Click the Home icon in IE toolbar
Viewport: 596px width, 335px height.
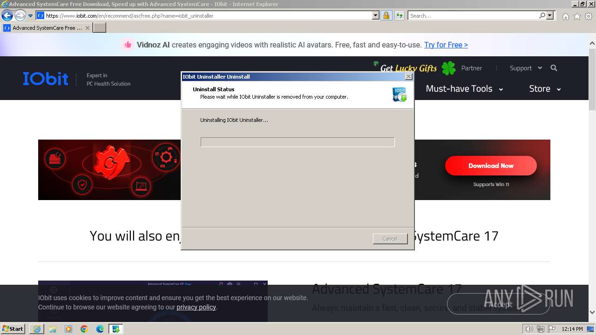(x=565, y=16)
